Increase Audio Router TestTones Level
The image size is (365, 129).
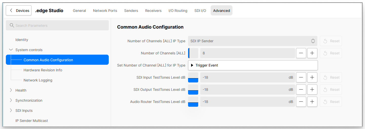pos(312,102)
